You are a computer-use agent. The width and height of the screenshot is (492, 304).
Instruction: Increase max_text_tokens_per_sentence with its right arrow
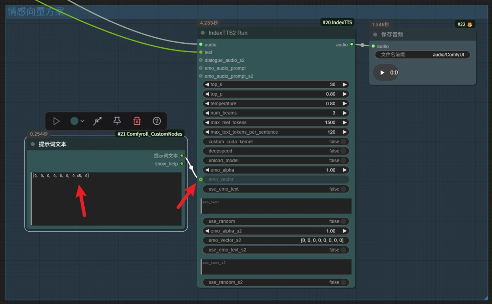[345, 132]
